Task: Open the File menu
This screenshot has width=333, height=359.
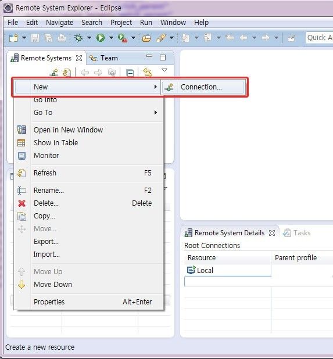Action: tap(13, 23)
